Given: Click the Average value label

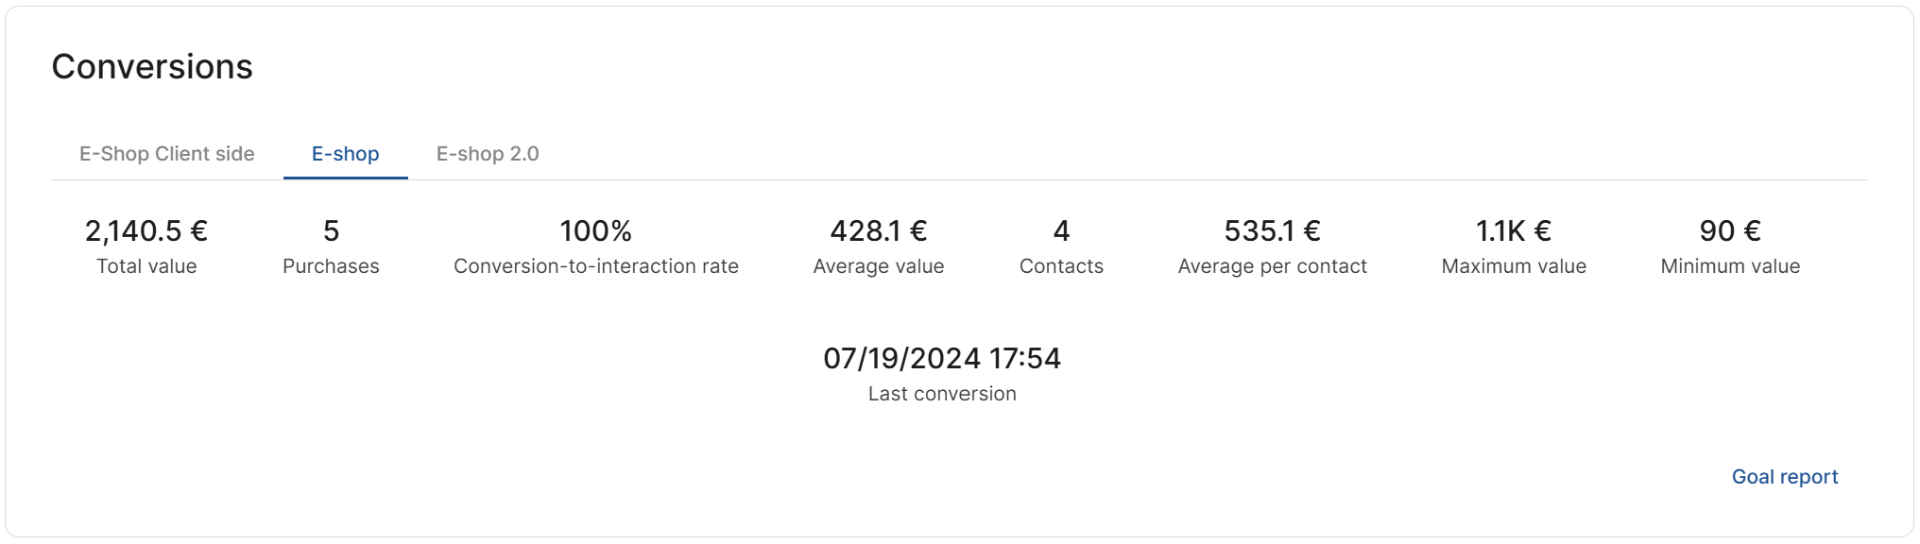Looking at the screenshot, I should click(x=879, y=266).
